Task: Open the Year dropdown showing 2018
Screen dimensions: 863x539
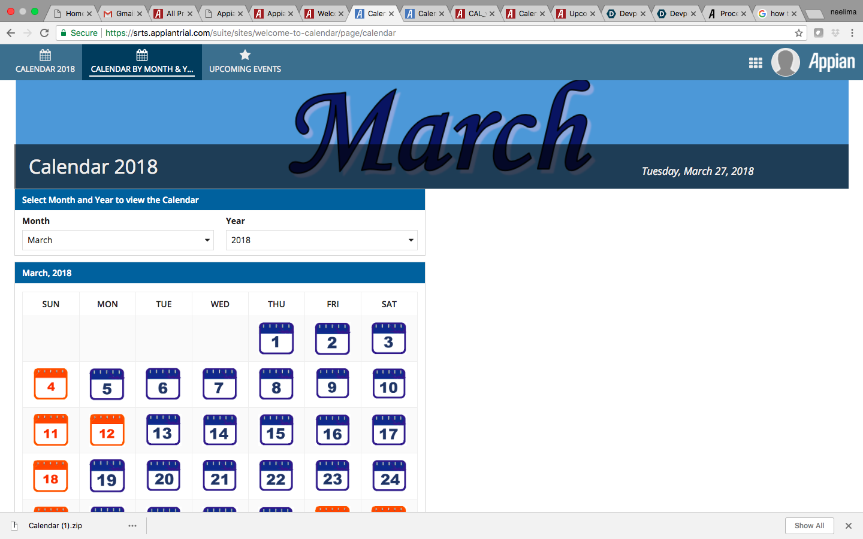Action: coord(321,240)
